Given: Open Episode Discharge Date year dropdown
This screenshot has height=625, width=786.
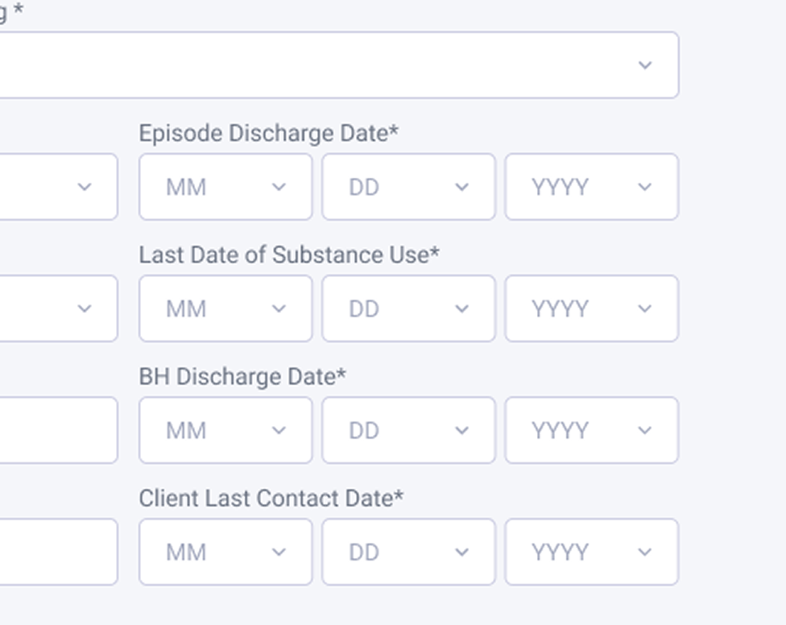Looking at the screenshot, I should (x=591, y=187).
